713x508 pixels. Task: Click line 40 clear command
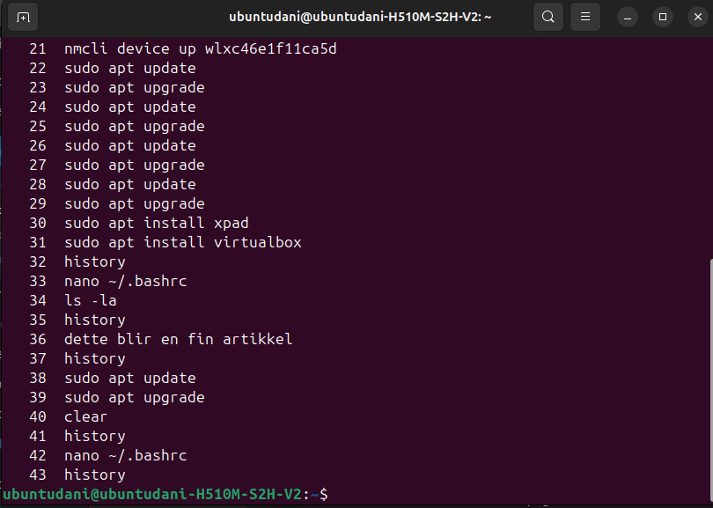[68, 416]
